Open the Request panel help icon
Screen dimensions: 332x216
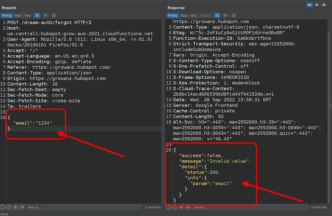point(2,207)
